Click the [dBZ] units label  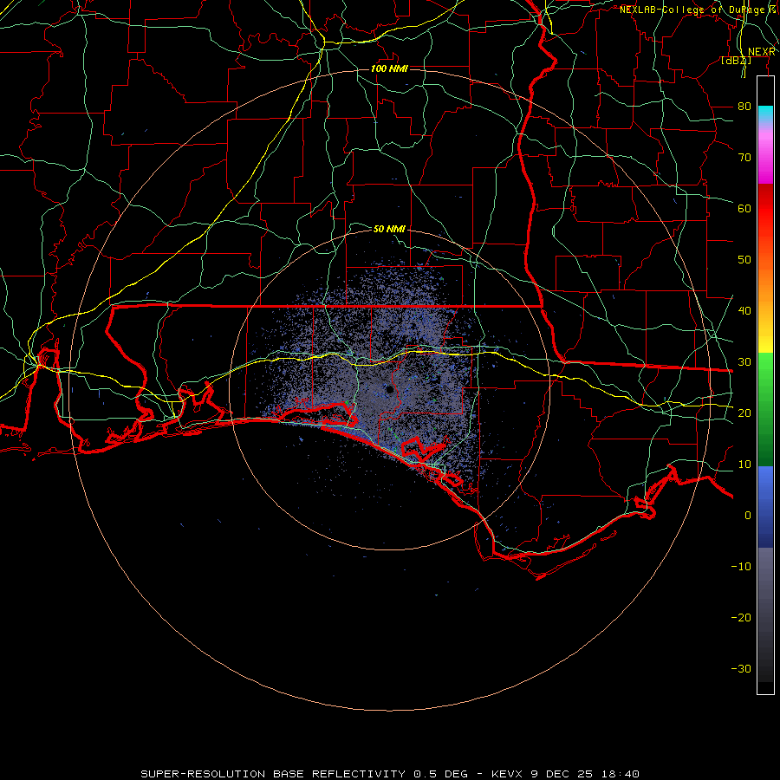coord(736,61)
